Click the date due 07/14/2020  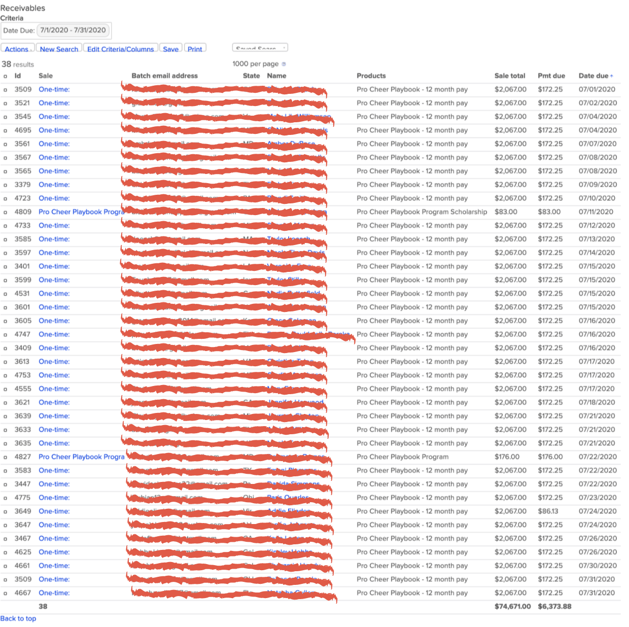(x=597, y=253)
